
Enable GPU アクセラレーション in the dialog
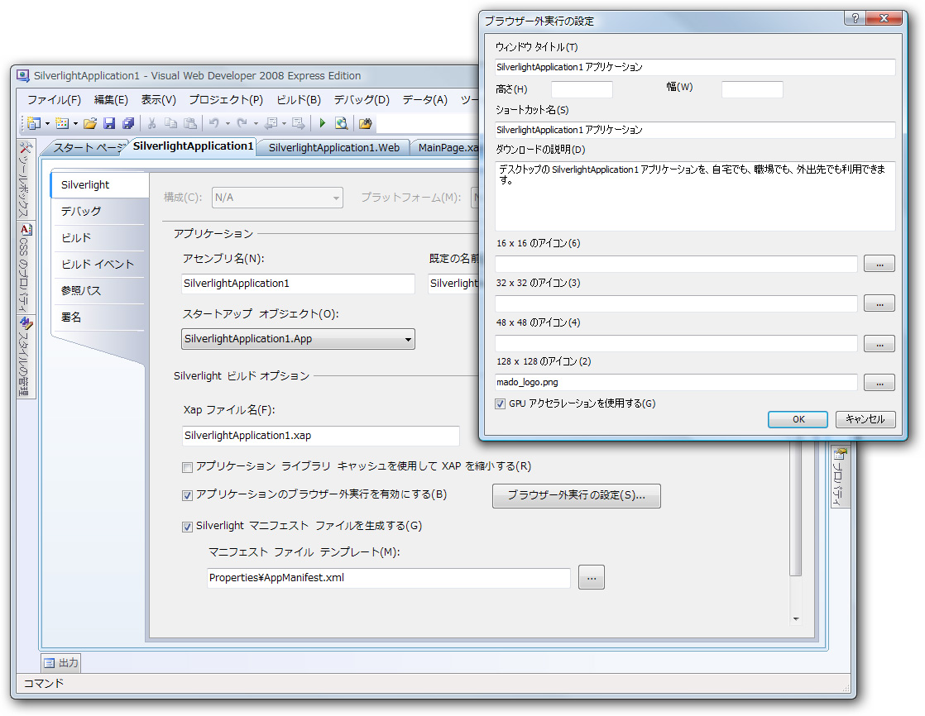tap(500, 403)
